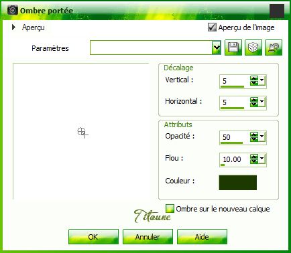This screenshot has height=253, width=291.
Task: Open the Vertical value slider dropdown arrow
Action: 261,80
